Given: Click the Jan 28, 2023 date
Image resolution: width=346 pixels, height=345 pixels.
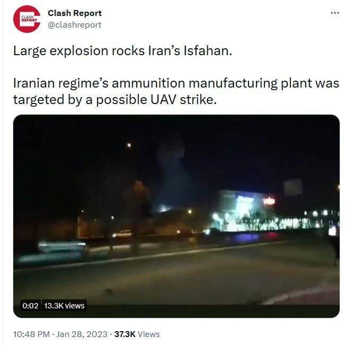Looking at the screenshot, I should tap(82, 334).
